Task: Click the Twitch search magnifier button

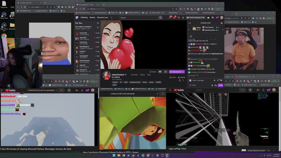Action: click(x=161, y=18)
